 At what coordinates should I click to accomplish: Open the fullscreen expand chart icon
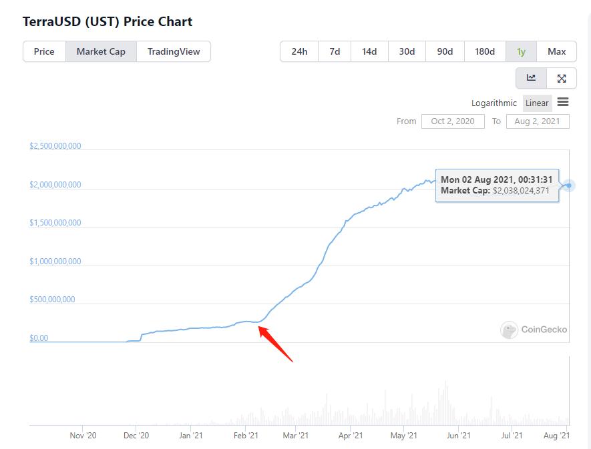tap(561, 78)
